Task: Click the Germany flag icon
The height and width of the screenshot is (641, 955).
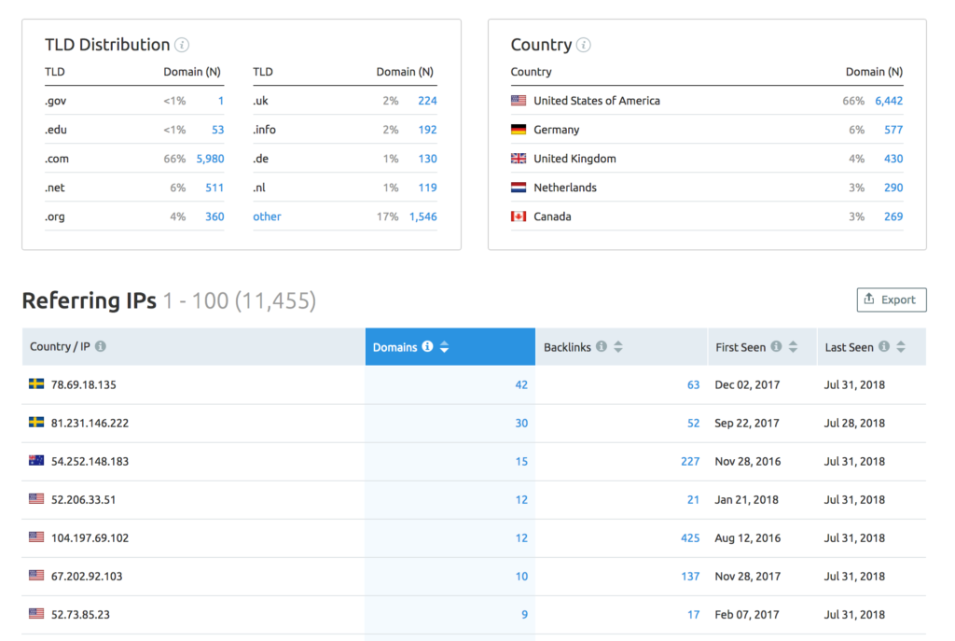Action: coord(519,129)
